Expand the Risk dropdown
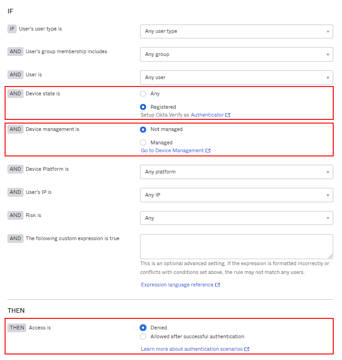Image resolution: width=342 pixels, height=360 pixels. click(236, 218)
